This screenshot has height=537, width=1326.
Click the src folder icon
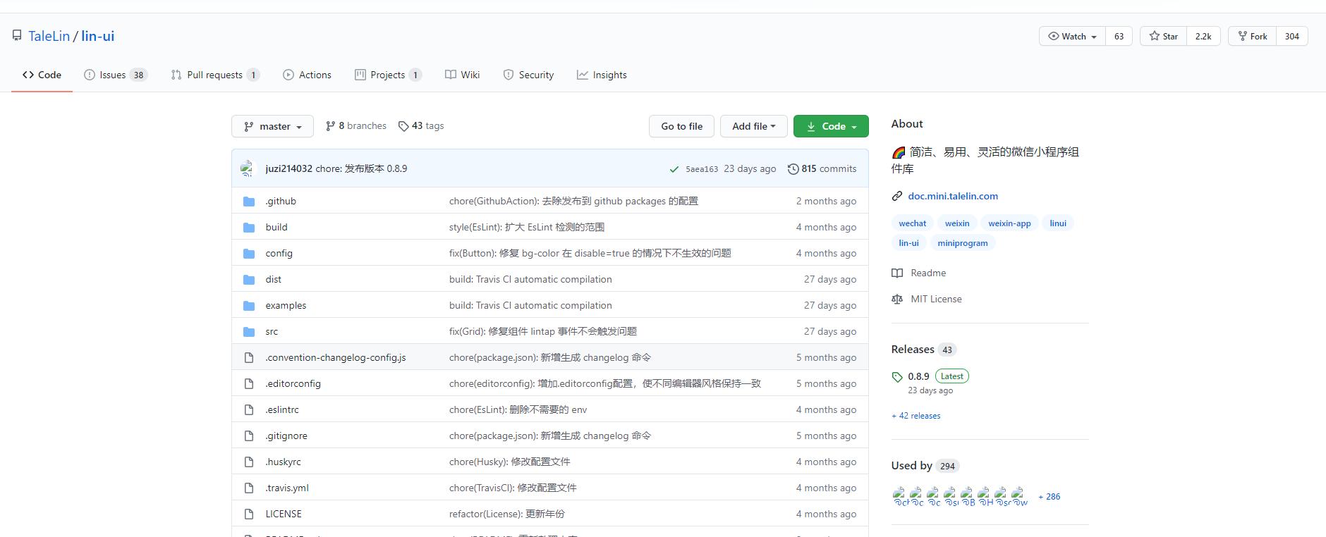click(249, 332)
